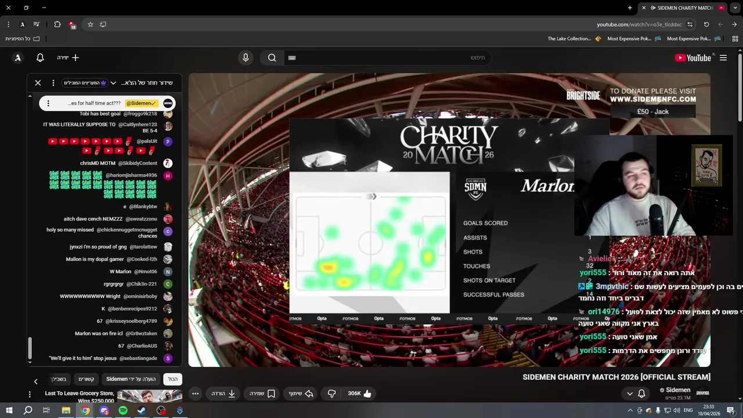Expand the subscription options chevron
The image size is (743, 418).
630,394
